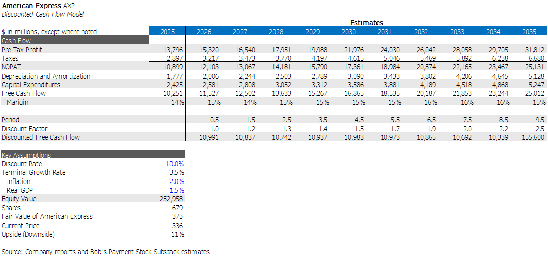Screen dimensions: 548x256
Task: Select the 2030 column header
Action: (x=349, y=32)
